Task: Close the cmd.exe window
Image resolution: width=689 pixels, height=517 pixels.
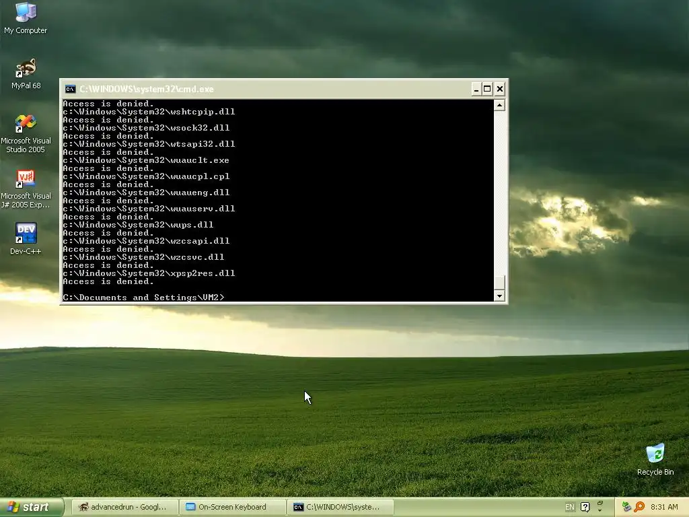Action: 500,90
